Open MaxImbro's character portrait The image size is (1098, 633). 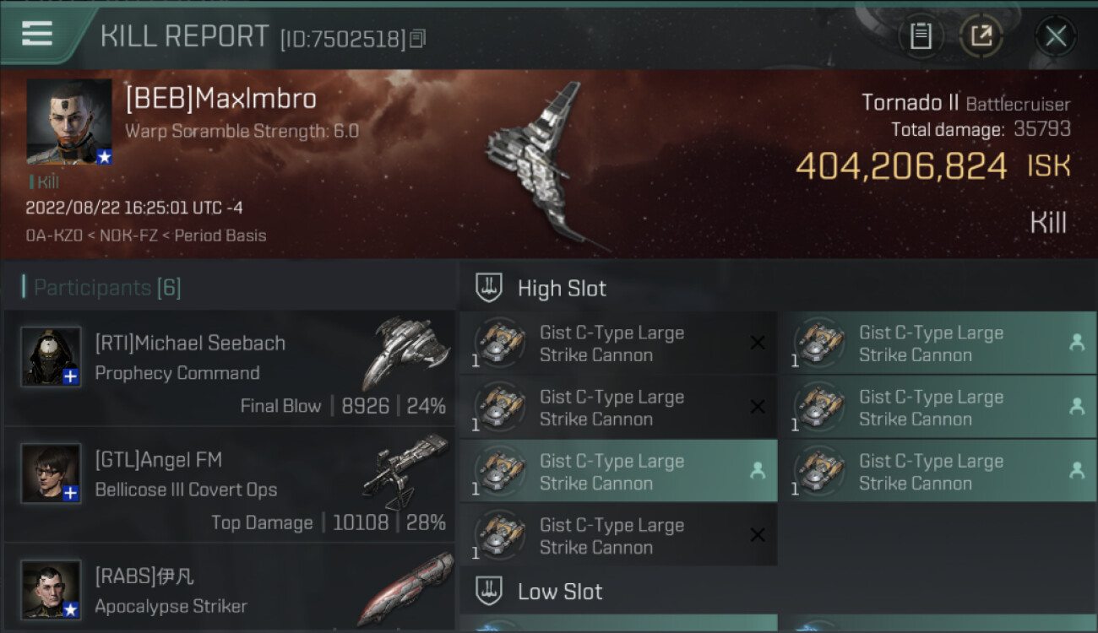point(69,122)
